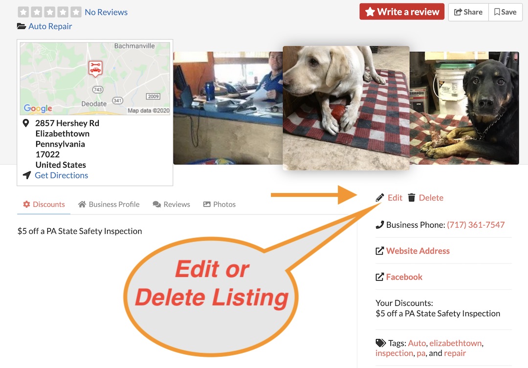The width and height of the screenshot is (528, 368).
Task: Click the trash can Delete icon
Action: point(412,197)
